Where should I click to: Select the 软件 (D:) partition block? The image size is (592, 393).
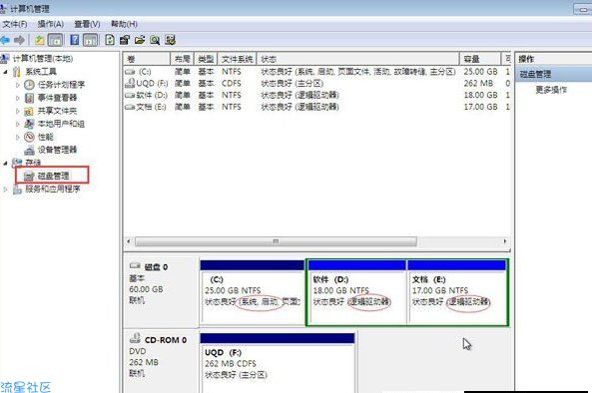coord(356,292)
